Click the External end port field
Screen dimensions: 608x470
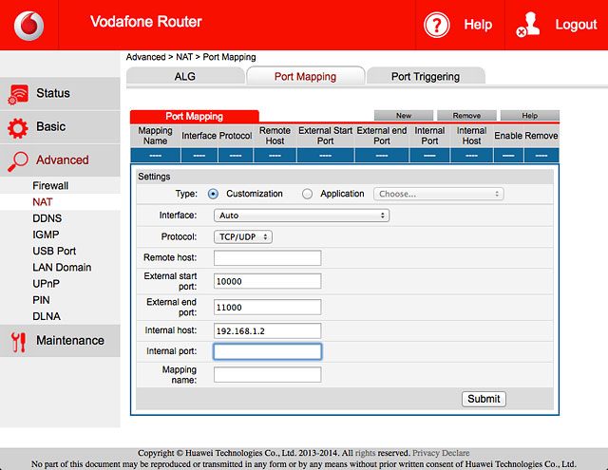point(267,307)
